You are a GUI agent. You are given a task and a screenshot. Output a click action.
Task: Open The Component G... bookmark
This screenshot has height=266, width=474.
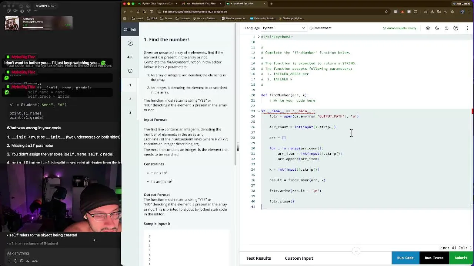coord(234,18)
